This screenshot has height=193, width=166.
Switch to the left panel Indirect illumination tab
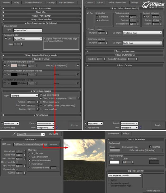(x=34, y=2)
